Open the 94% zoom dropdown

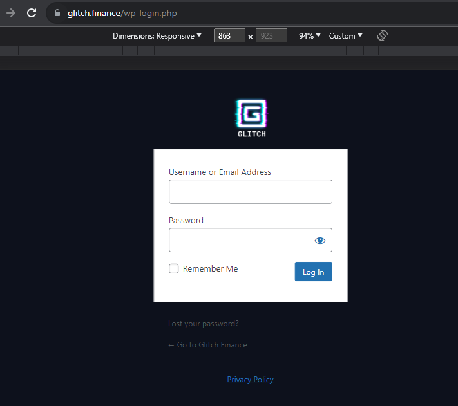[310, 36]
